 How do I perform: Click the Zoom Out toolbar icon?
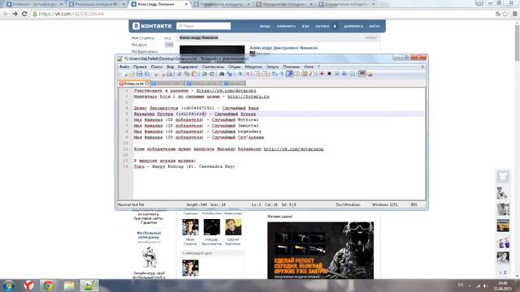click(248, 74)
